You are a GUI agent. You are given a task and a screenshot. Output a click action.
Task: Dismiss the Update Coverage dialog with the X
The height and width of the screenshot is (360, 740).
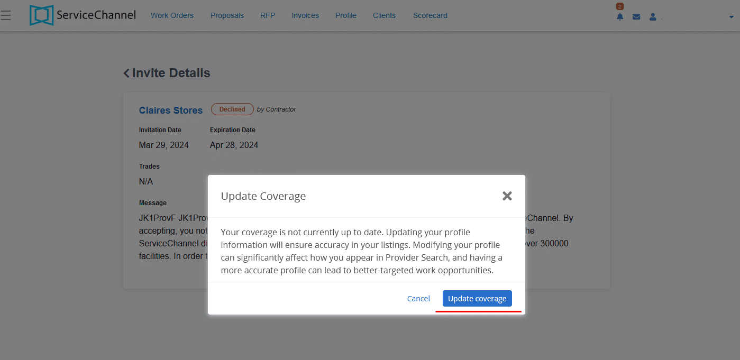[x=507, y=196]
